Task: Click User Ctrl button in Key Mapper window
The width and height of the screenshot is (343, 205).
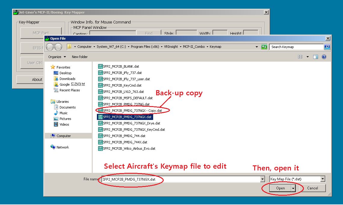Action: click(x=32, y=63)
